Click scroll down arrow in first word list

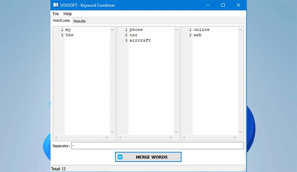coord(112,132)
